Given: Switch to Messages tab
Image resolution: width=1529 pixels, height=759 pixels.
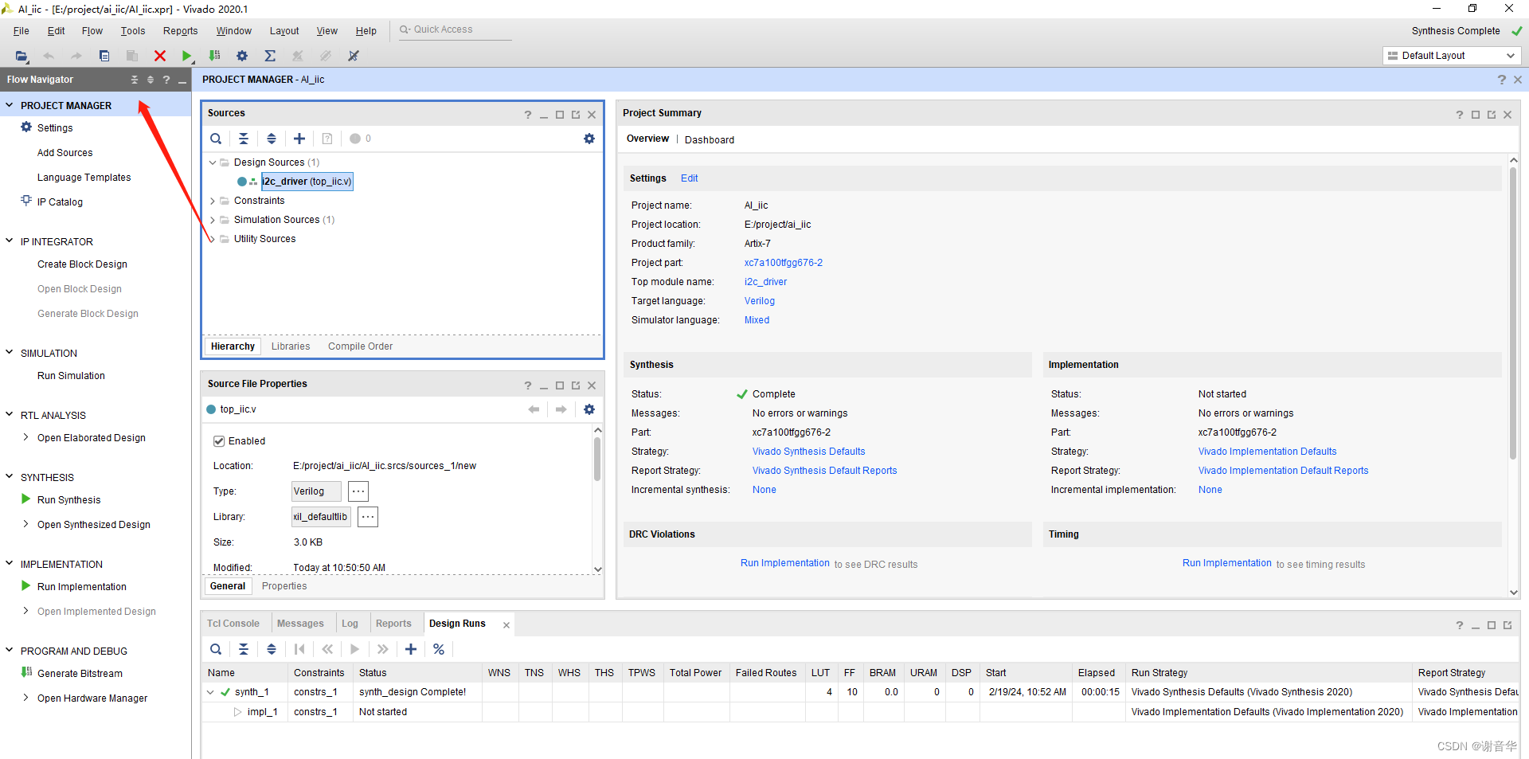Looking at the screenshot, I should pos(300,624).
